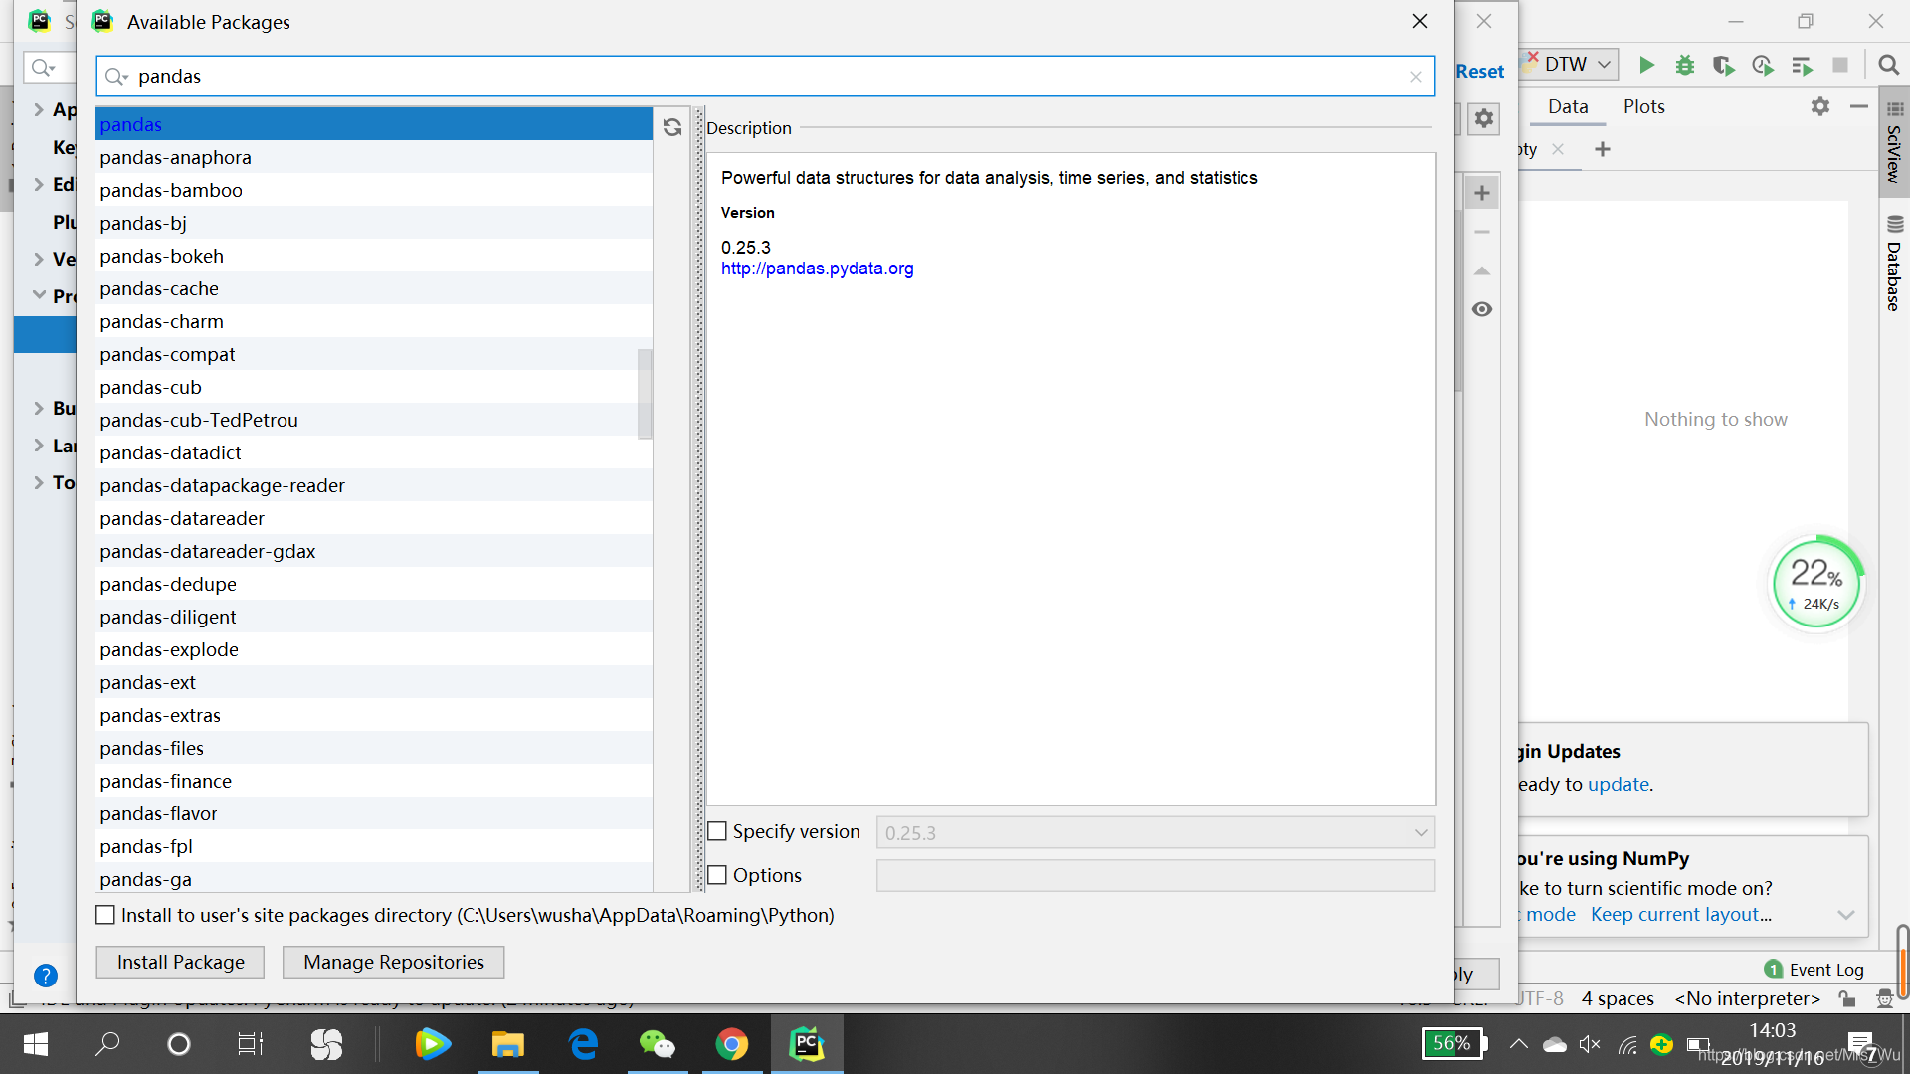
Task: Close the SciView data tab
Action: click(1558, 149)
